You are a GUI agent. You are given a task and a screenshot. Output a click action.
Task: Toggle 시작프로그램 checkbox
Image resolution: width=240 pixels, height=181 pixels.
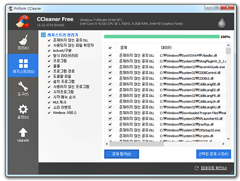click(x=49, y=92)
